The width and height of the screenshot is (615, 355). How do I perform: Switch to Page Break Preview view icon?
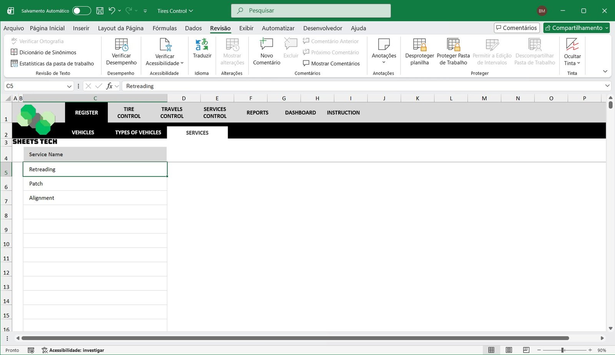(x=526, y=350)
